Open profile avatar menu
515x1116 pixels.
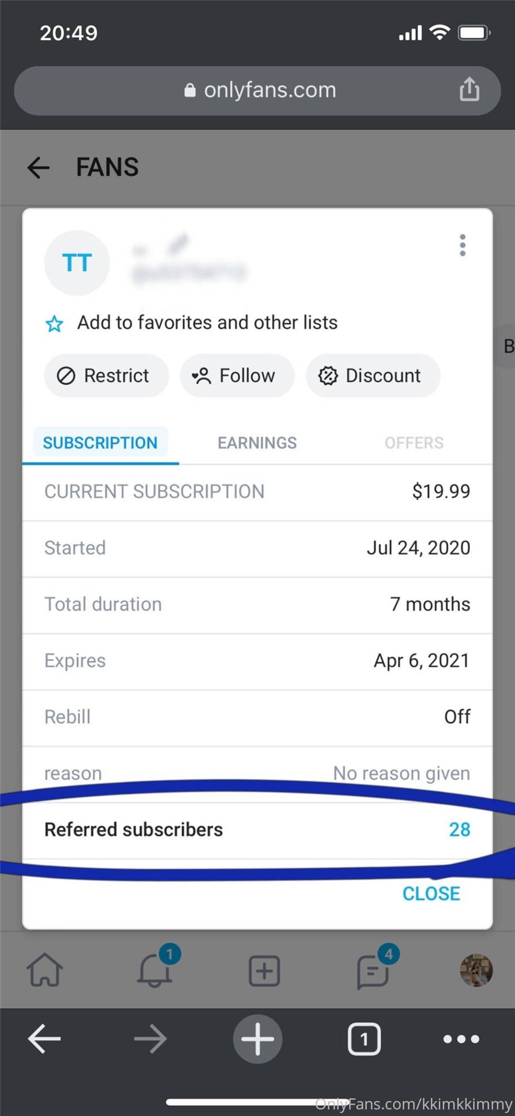pos(476,970)
